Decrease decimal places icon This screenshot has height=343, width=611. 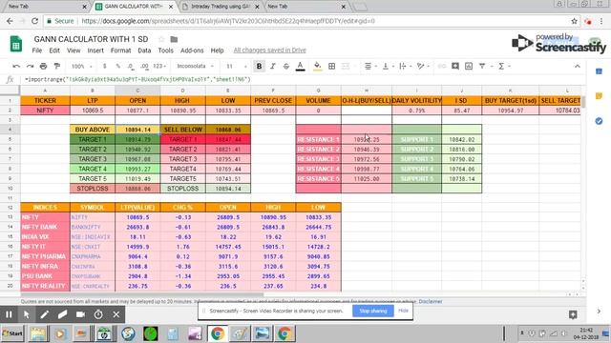(131, 67)
